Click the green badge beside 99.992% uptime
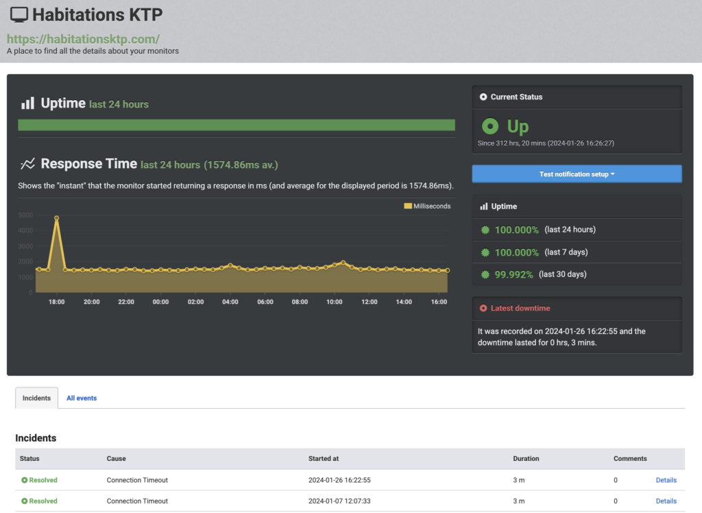Viewport: 702px width, 513px height. click(x=485, y=274)
